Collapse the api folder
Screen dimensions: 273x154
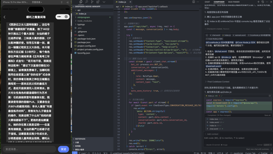point(79,10)
